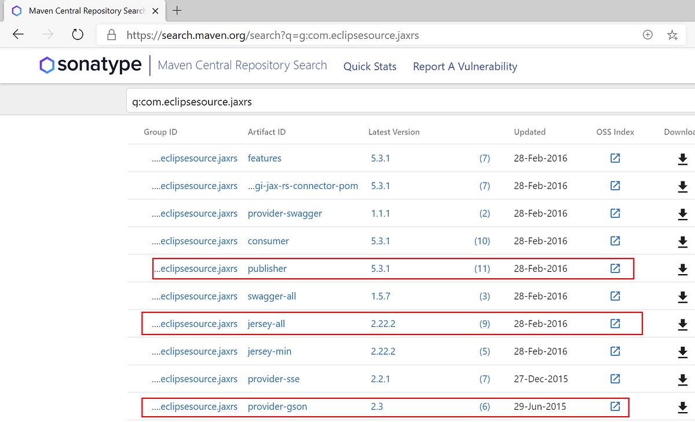Open the provider-swagger artifact link
The height and width of the screenshot is (422, 695).
(285, 213)
